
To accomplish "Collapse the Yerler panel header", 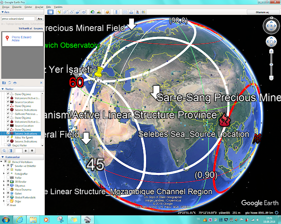I will pos(3,89).
